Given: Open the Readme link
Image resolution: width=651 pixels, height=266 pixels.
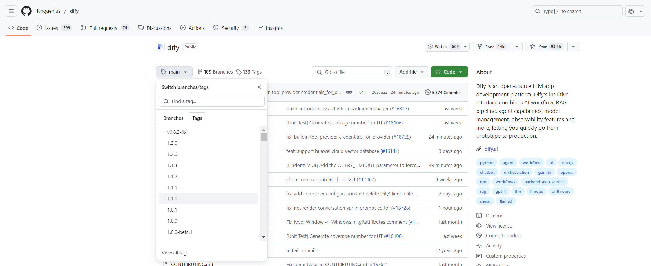Looking at the screenshot, I should click(x=490, y=216).
